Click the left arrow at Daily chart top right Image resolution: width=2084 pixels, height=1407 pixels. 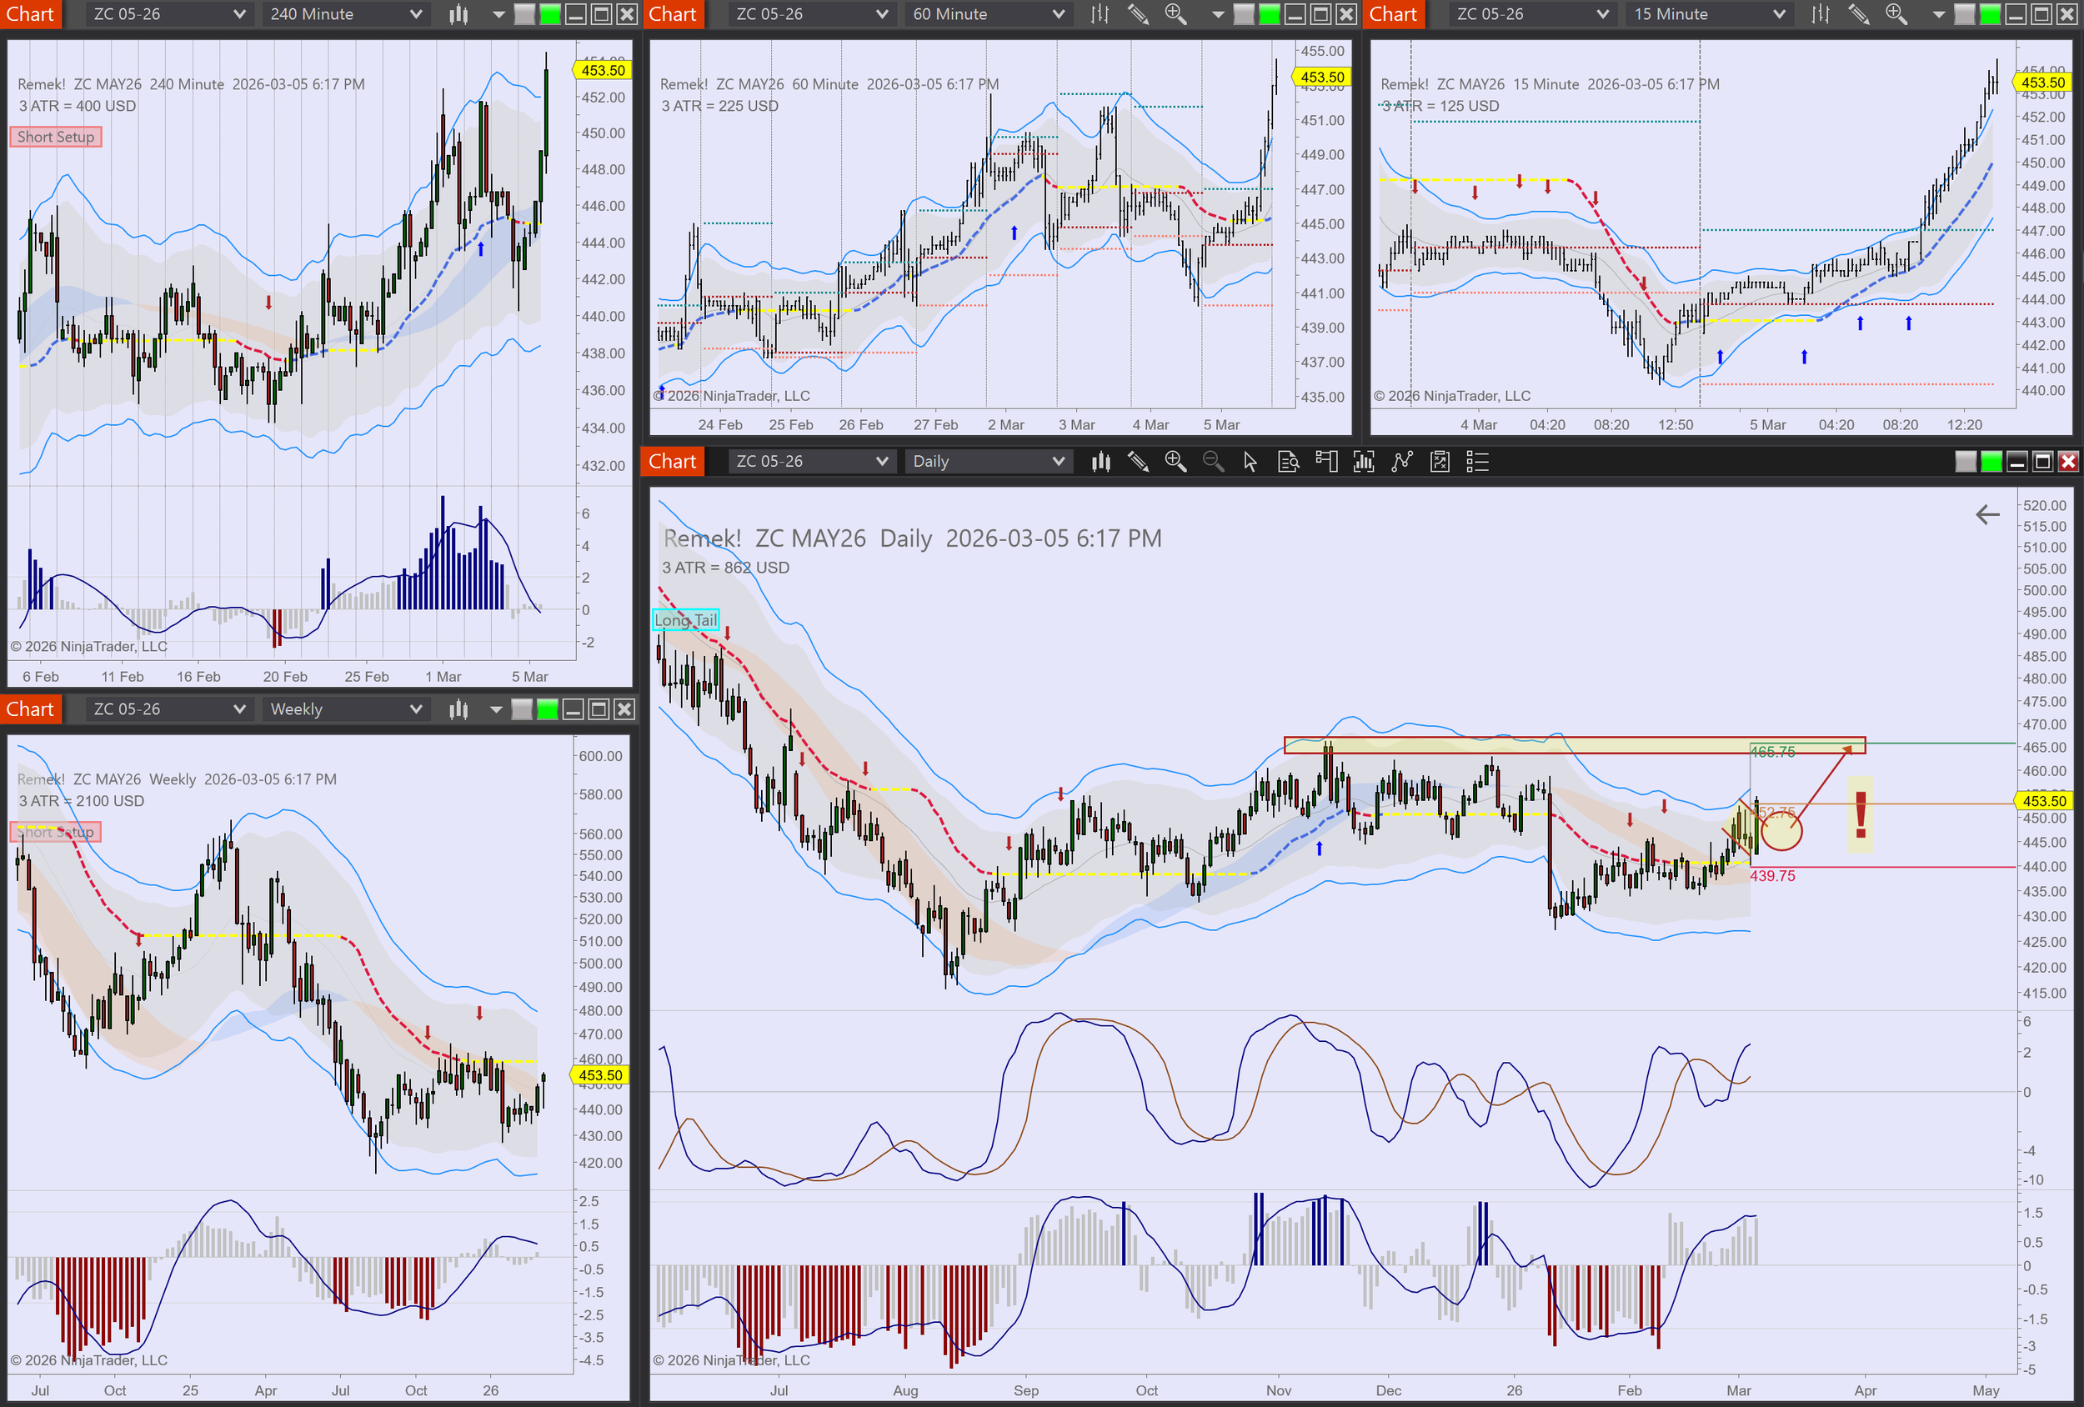[x=1987, y=515]
